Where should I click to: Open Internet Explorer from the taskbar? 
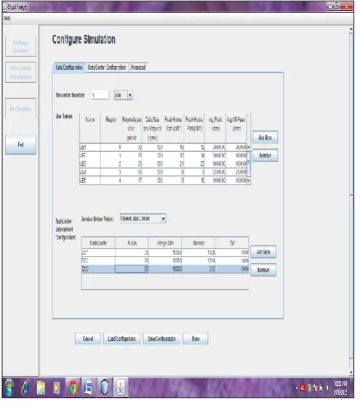(25, 388)
